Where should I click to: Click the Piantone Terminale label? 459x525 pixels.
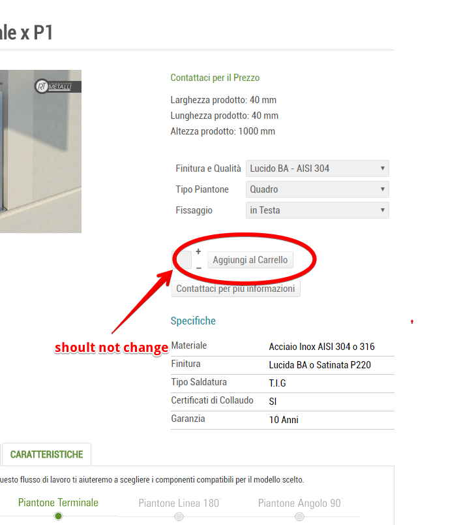[58, 503]
